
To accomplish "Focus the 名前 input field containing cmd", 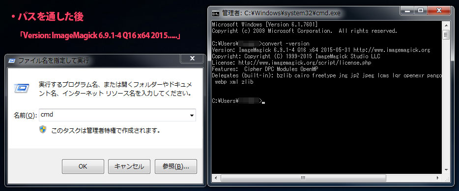I will tap(117, 115).
